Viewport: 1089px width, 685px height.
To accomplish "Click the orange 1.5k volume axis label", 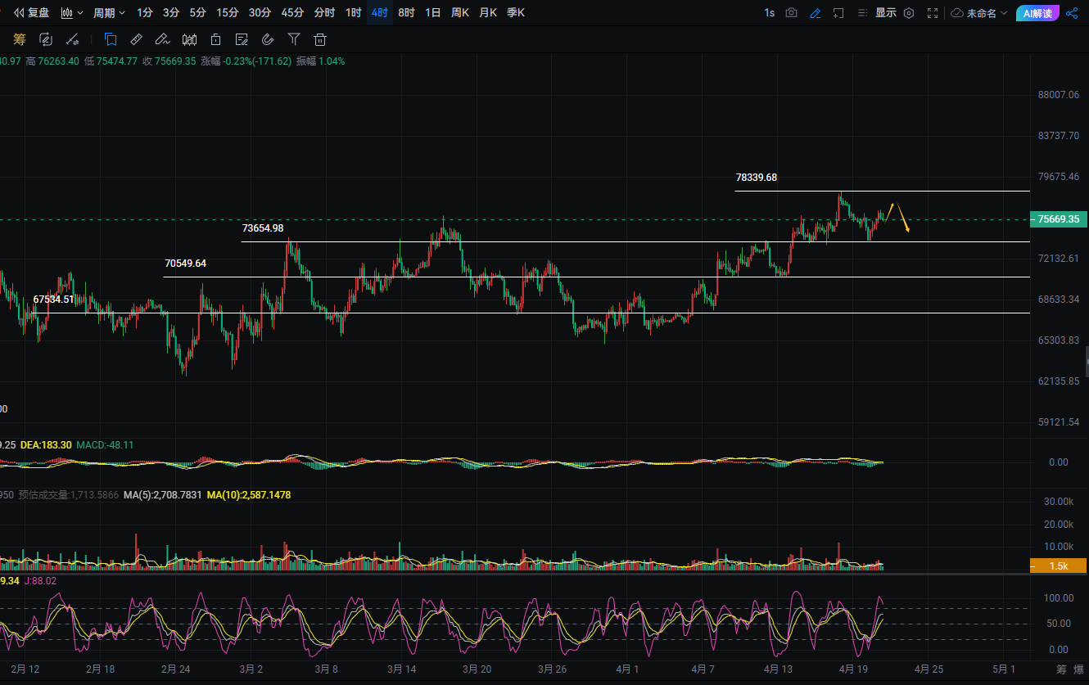I will [1058, 566].
